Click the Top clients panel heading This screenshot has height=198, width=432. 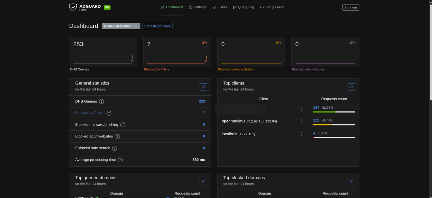point(234,83)
